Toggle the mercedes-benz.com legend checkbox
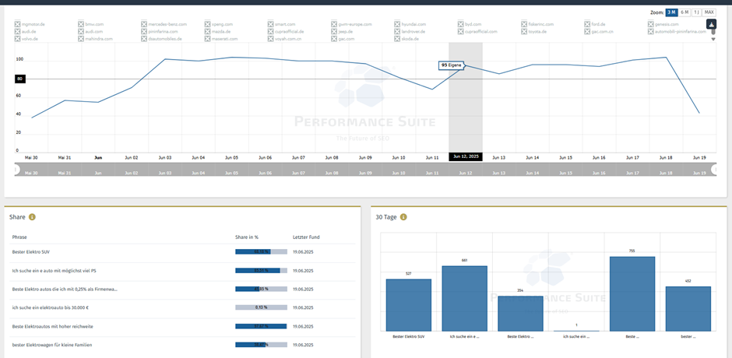This screenshot has width=732, height=358. pyautogui.click(x=144, y=24)
